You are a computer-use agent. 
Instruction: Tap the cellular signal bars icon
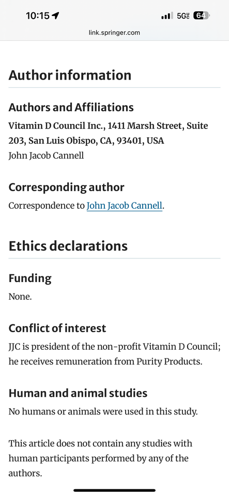(x=167, y=16)
